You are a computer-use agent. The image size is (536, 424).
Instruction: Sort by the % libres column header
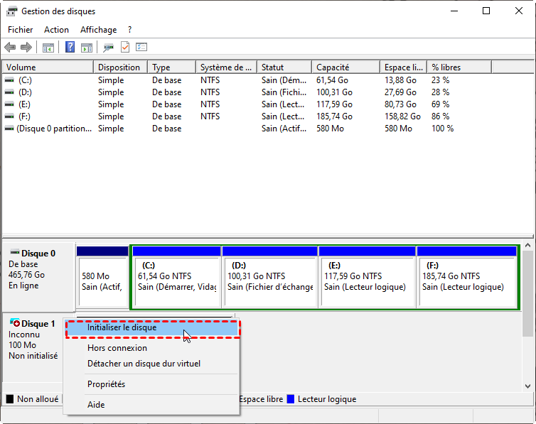click(x=460, y=67)
